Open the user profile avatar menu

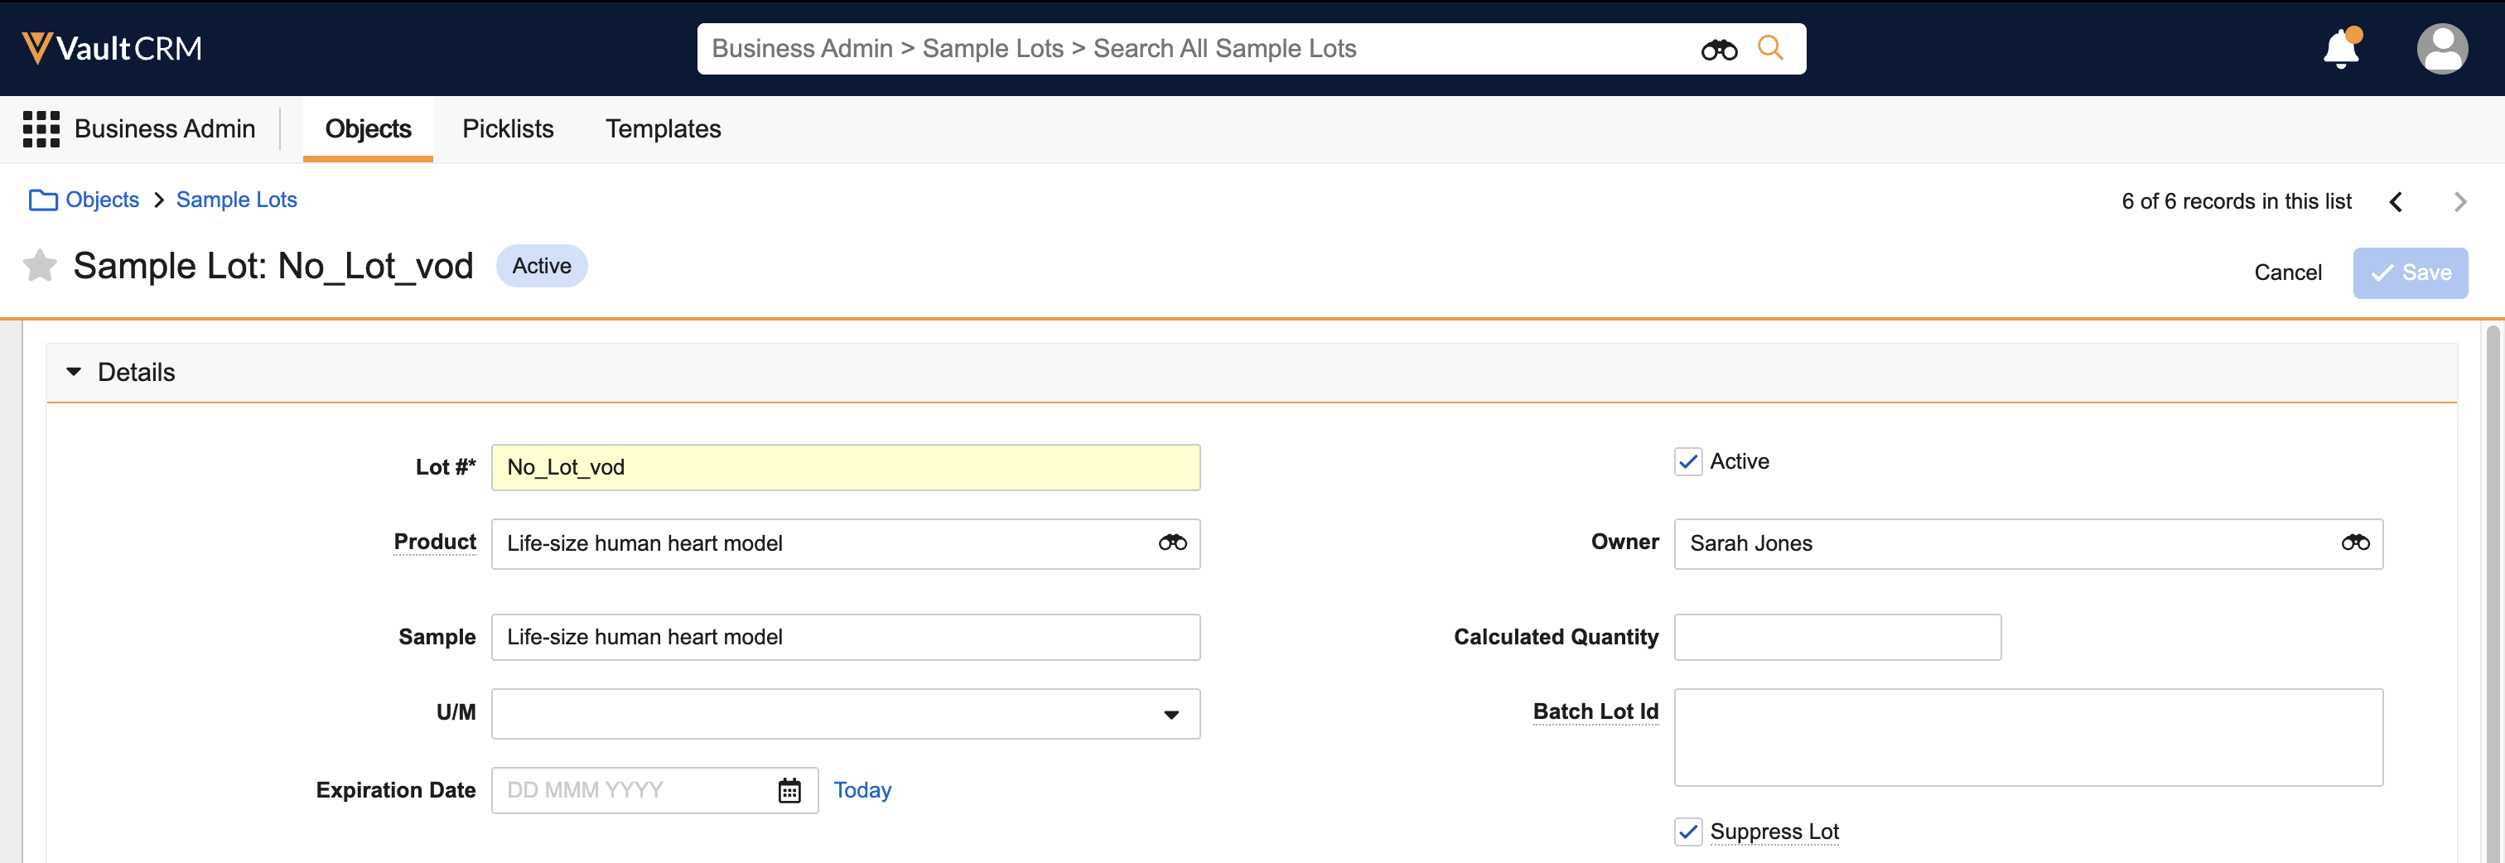[x=2441, y=49]
